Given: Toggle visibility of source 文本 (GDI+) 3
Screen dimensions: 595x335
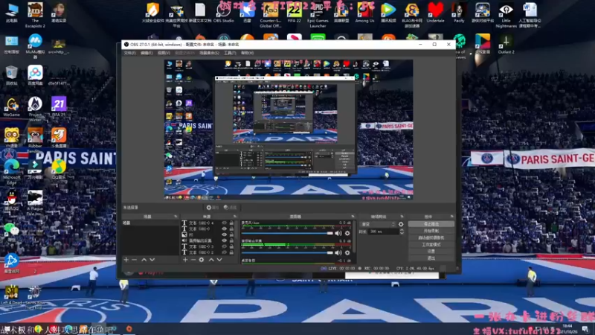Looking at the screenshot, I should pyautogui.click(x=224, y=246).
